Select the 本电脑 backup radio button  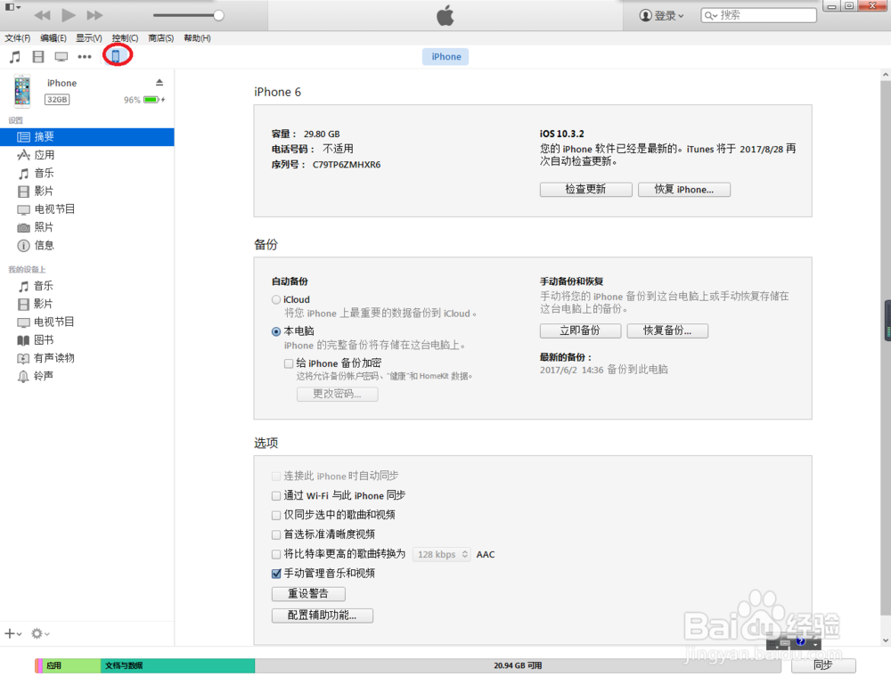[276, 331]
